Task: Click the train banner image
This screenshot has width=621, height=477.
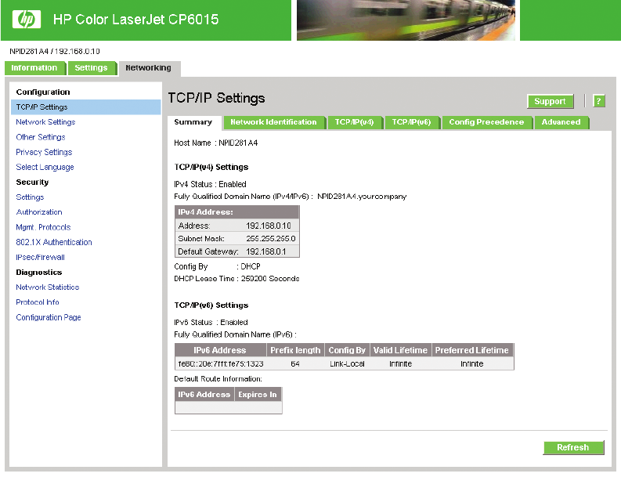Action: point(406,20)
